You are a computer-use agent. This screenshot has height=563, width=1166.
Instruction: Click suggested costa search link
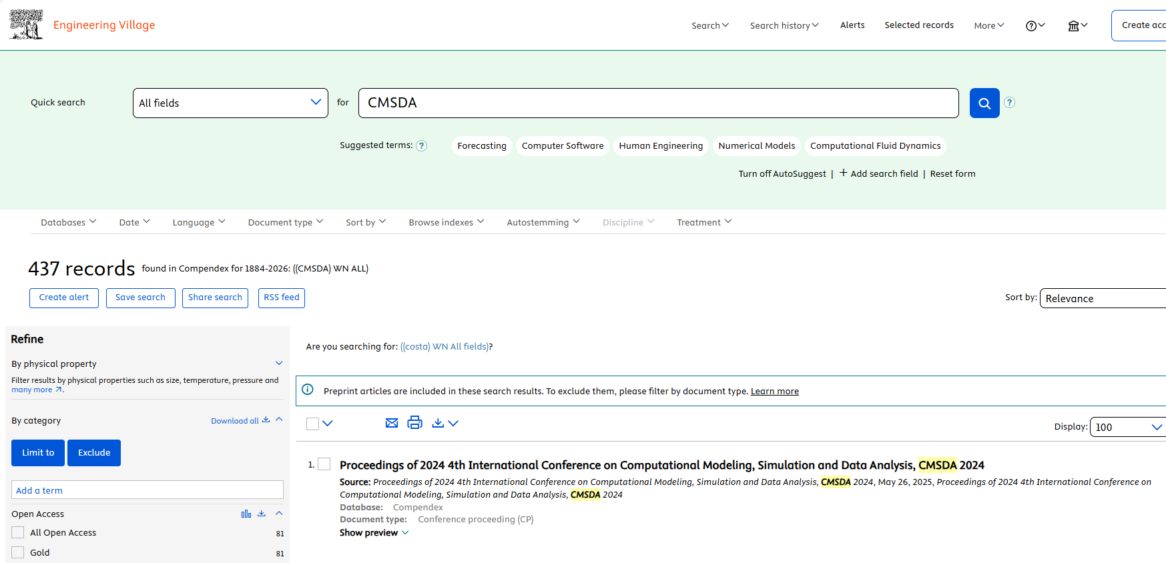(445, 346)
